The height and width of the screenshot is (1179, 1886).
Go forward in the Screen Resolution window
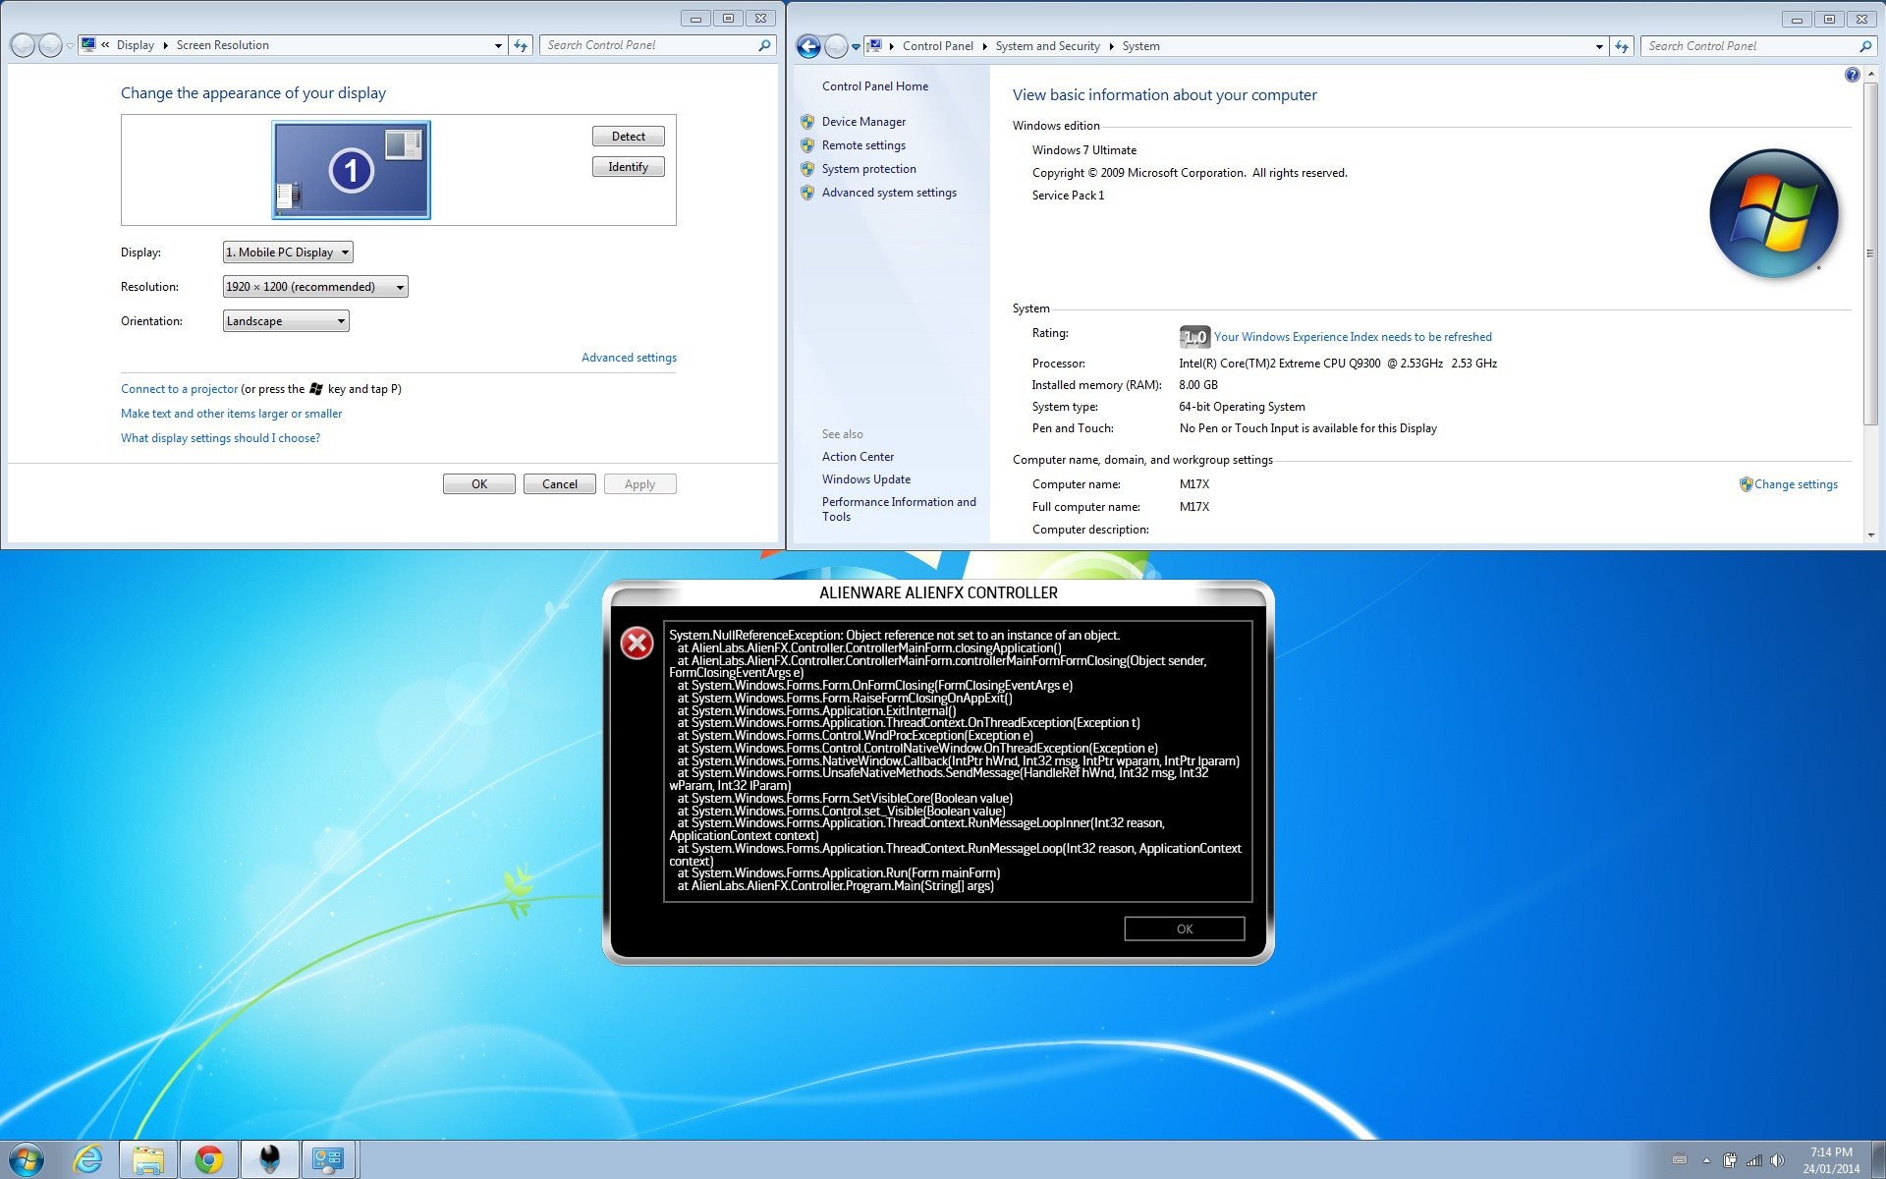pyautogui.click(x=50, y=45)
